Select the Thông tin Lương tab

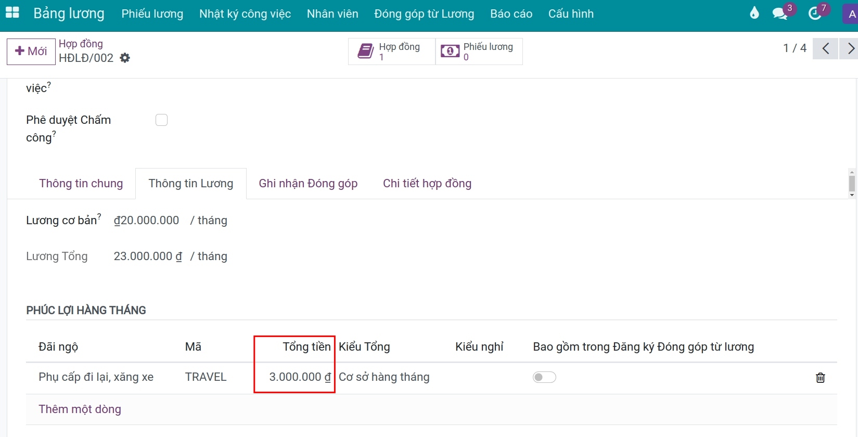[191, 184]
